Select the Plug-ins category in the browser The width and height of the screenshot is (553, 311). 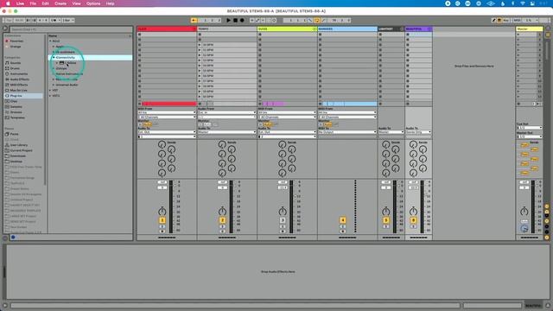(23, 96)
